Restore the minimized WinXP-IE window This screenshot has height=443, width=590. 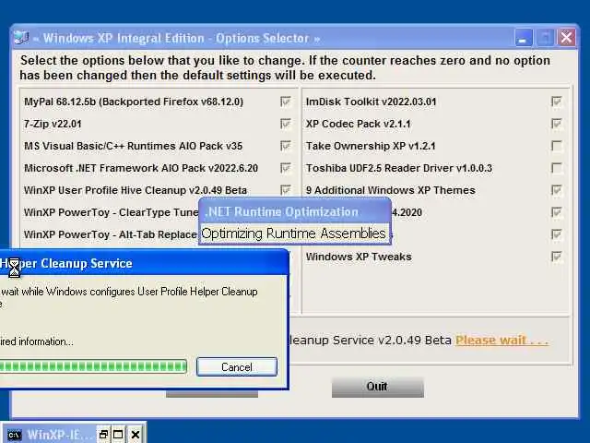(x=103, y=435)
